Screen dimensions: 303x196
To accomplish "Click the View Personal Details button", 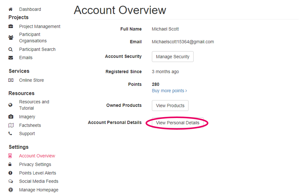I will click(x=178, y=123).
